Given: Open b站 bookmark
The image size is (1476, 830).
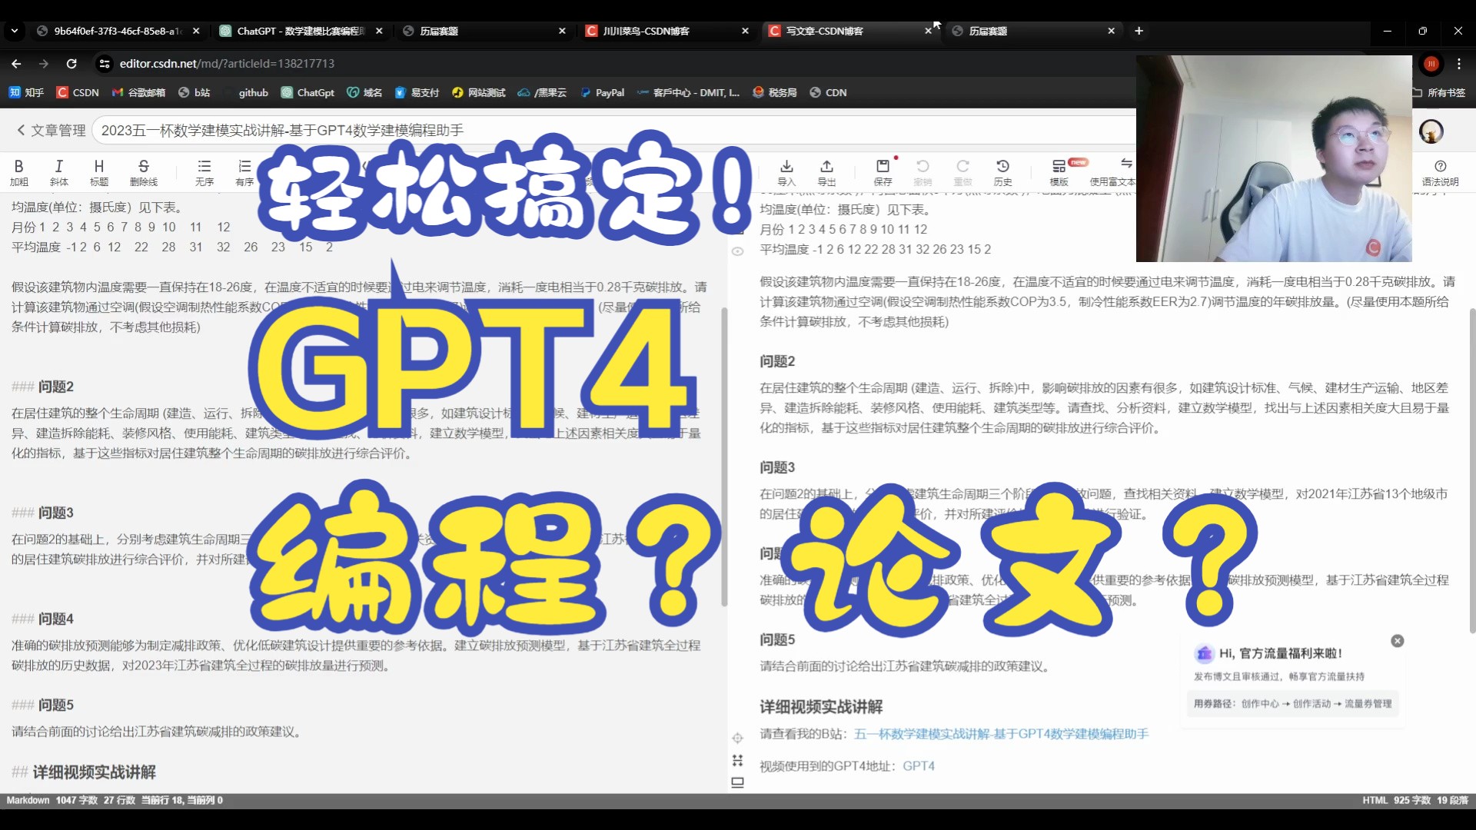Looking at the screenshot, I should pyautogui.click(x=194, y=92).
